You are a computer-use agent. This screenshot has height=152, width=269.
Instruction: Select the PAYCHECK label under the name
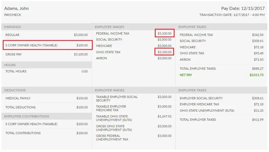(13, 15)
